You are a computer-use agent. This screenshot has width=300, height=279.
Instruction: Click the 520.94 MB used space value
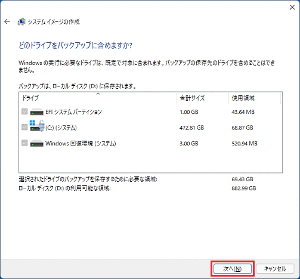[245, 143]
